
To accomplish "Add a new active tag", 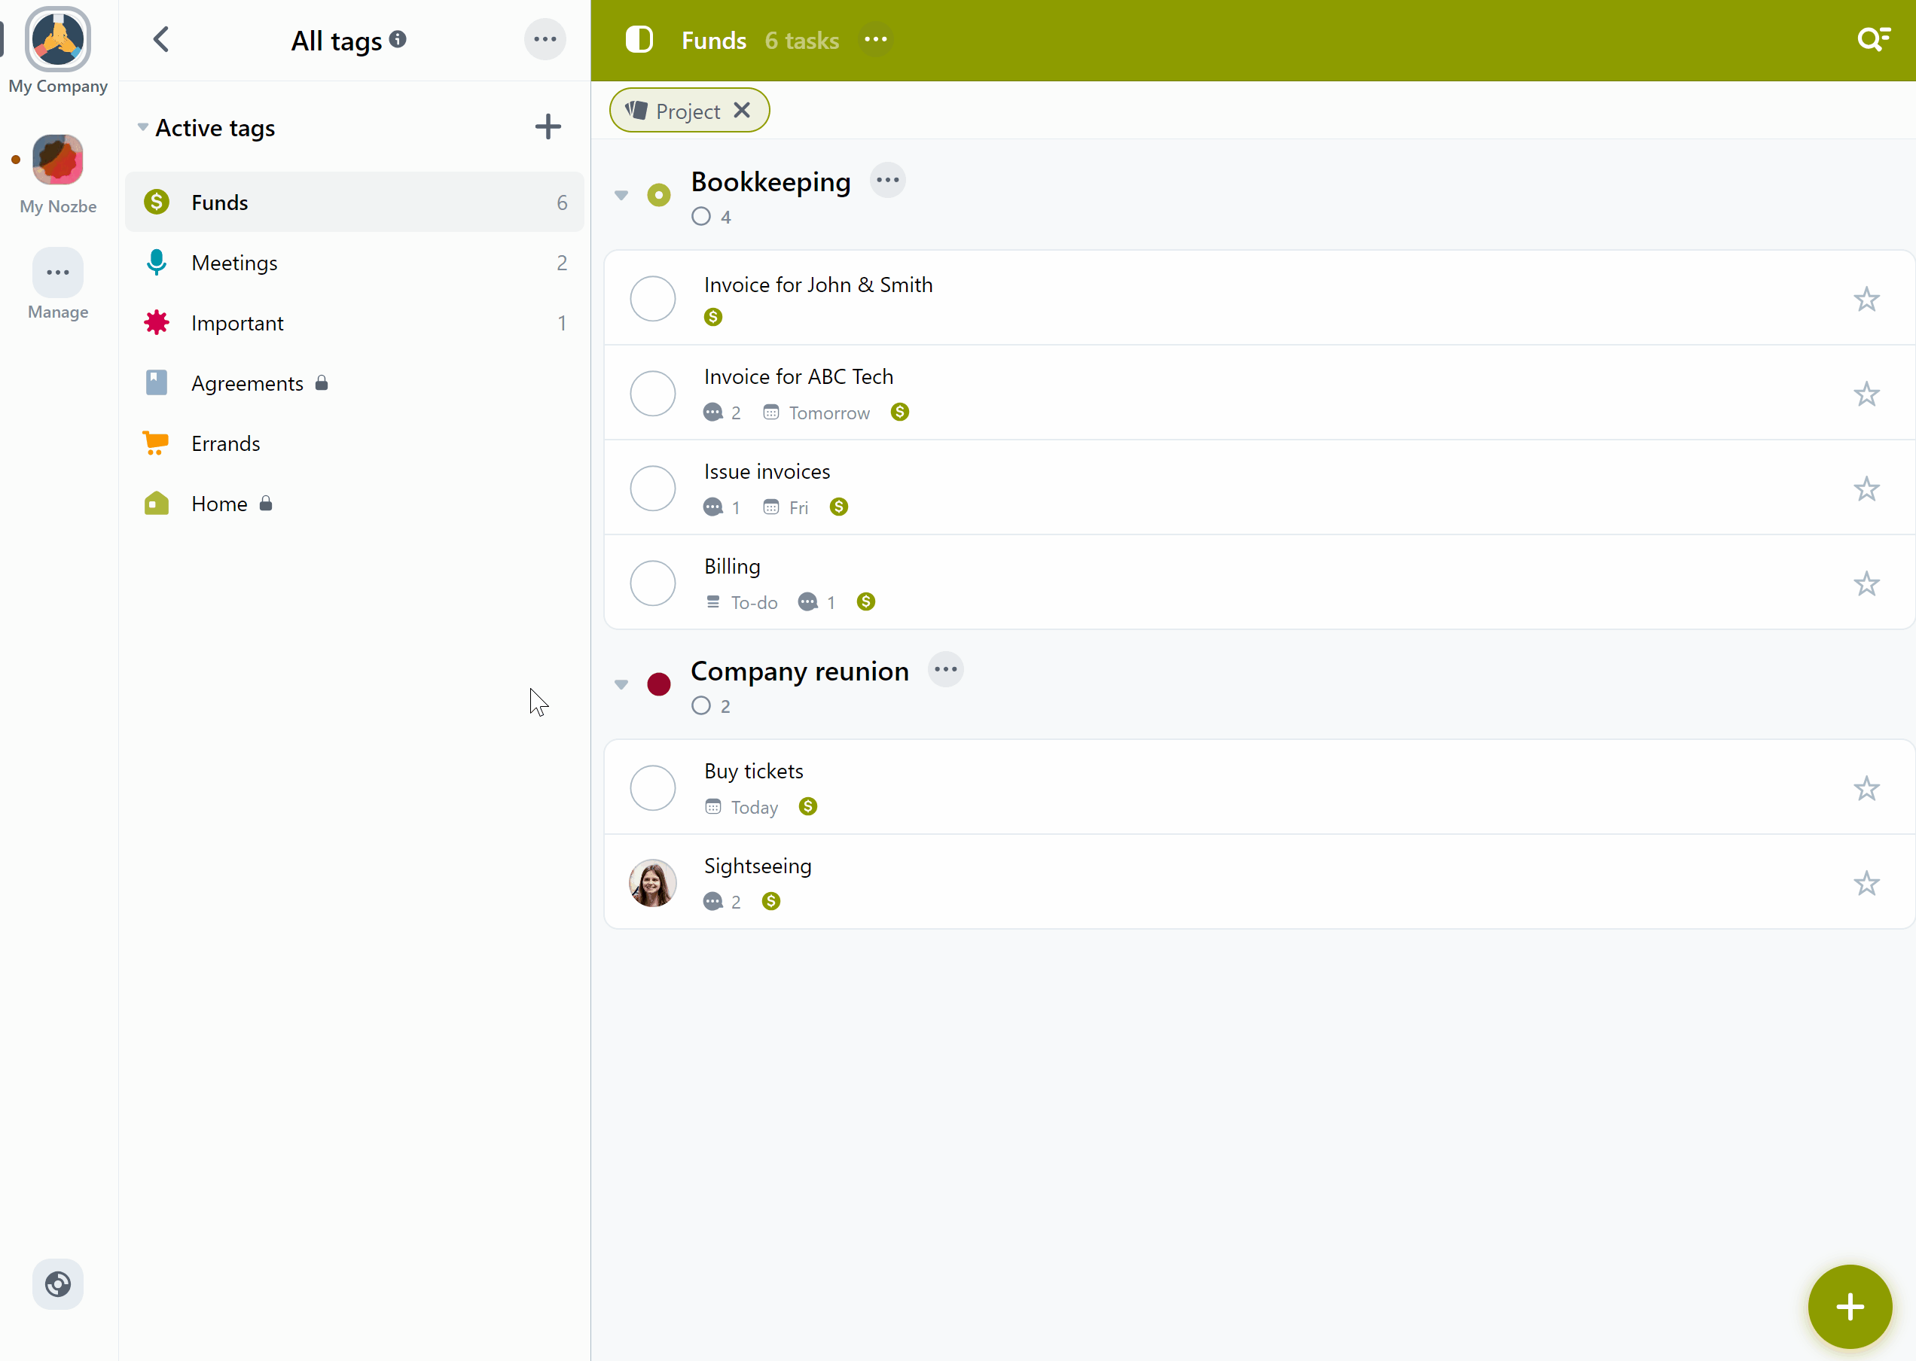I will point(545,128).
